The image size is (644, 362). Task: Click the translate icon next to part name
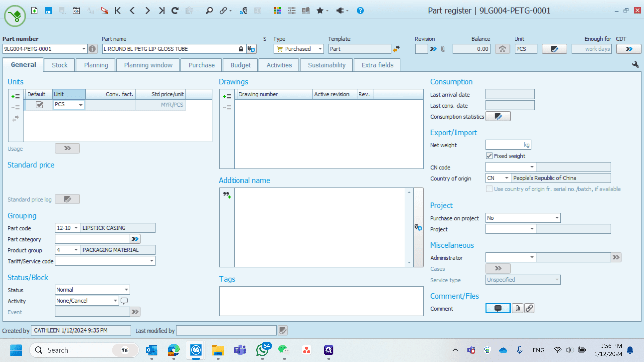point(251,49)
